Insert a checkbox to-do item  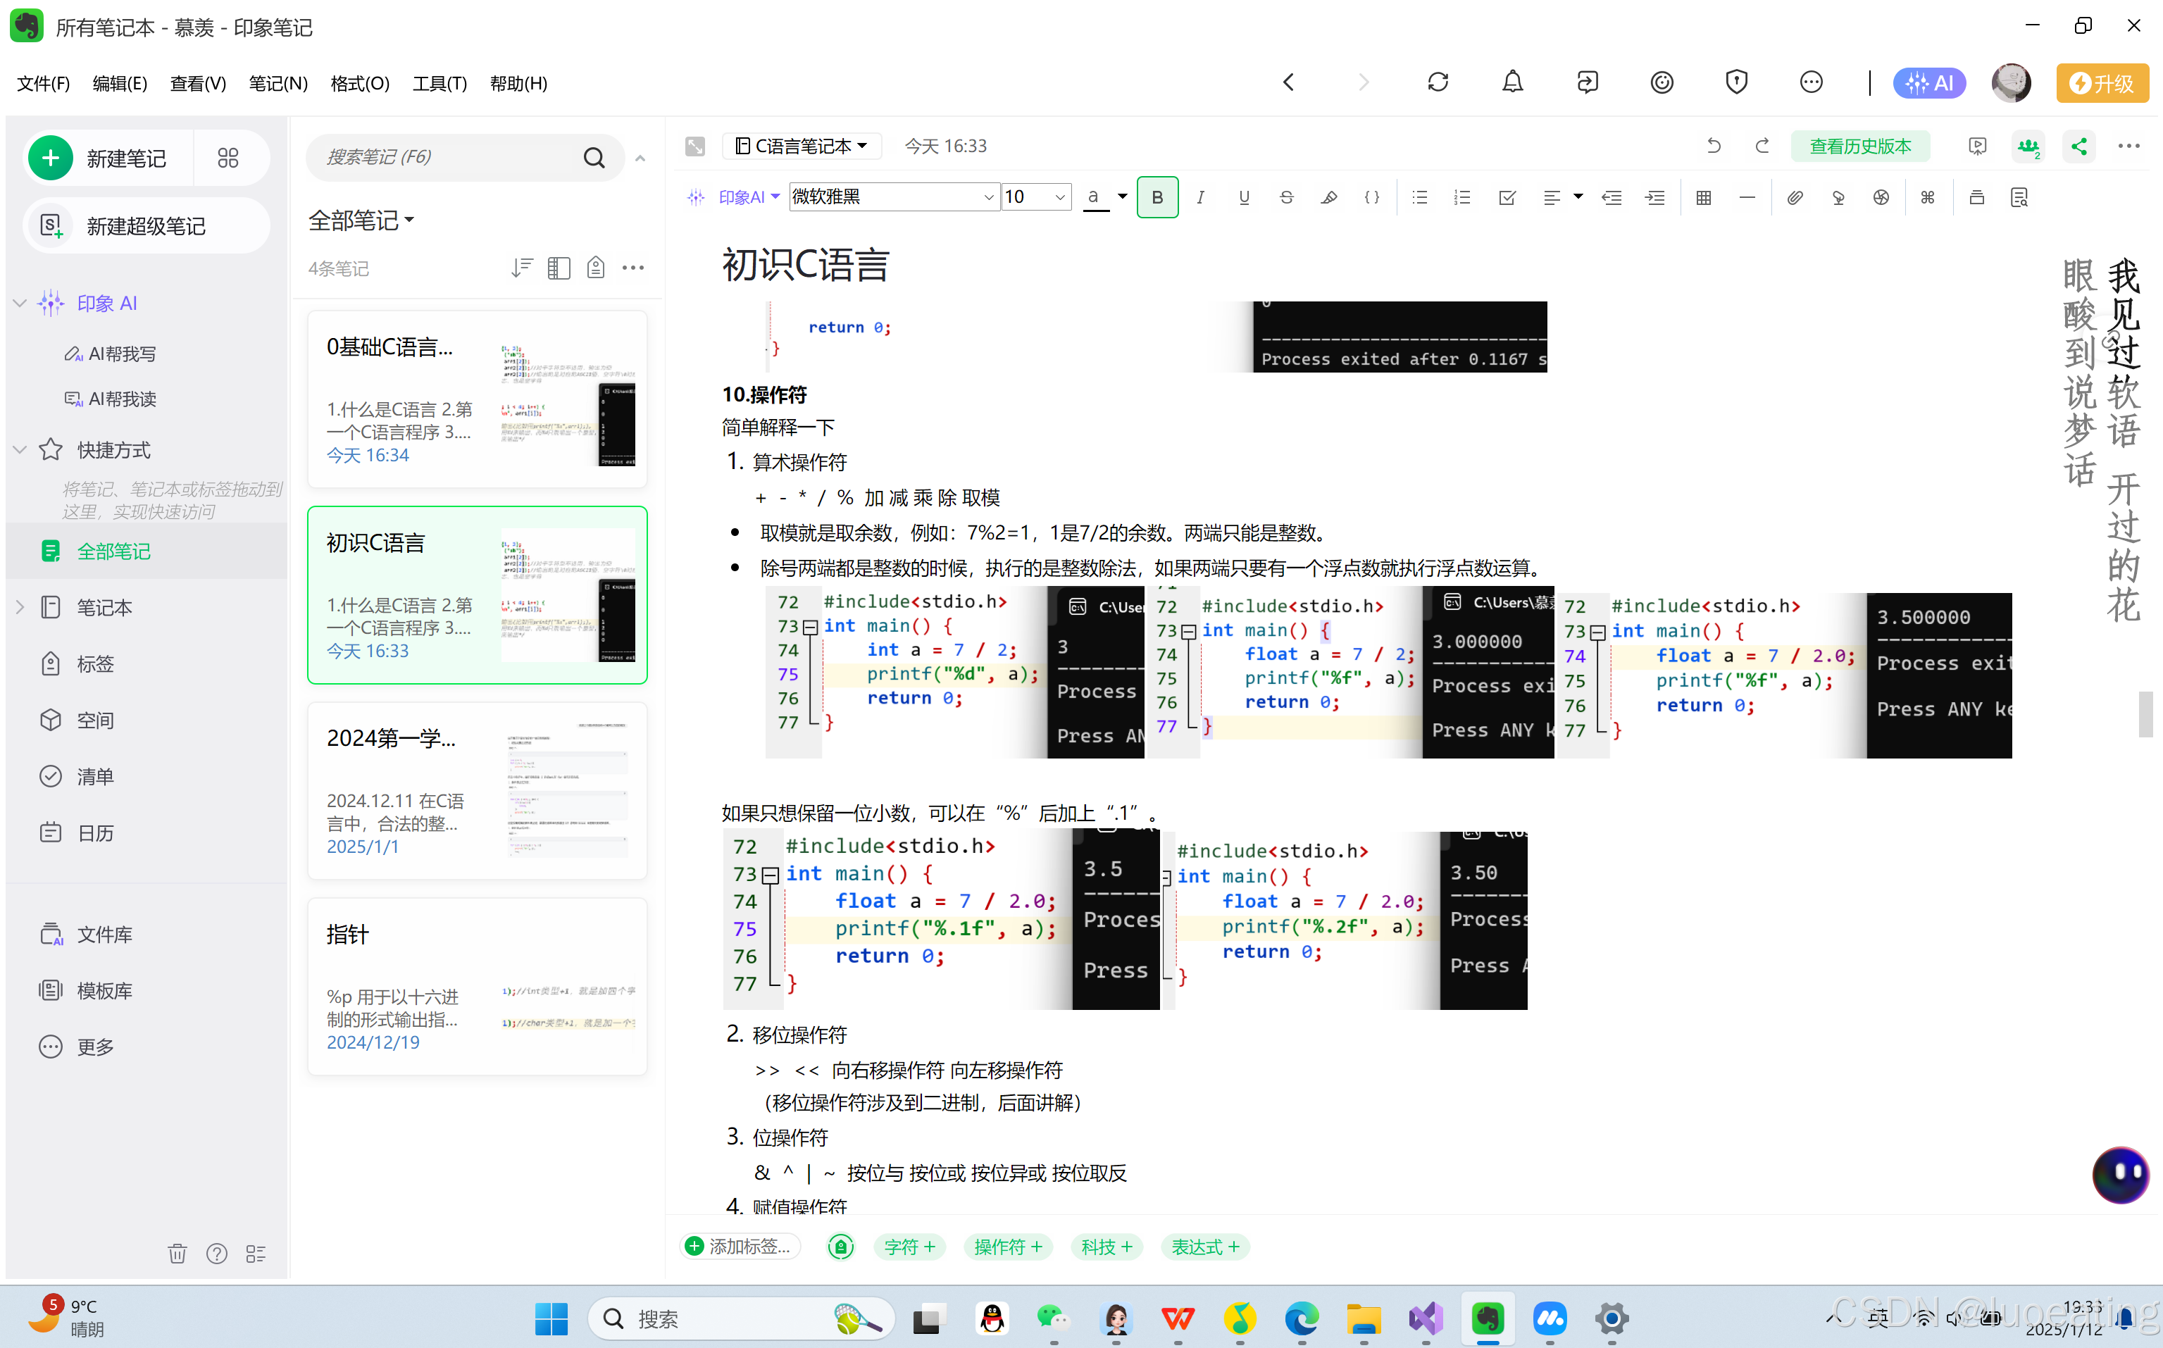pyautogui.click(x=1507, y=197)
